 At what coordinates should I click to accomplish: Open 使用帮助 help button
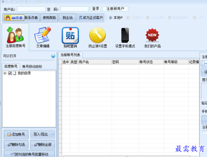[49, 18]
